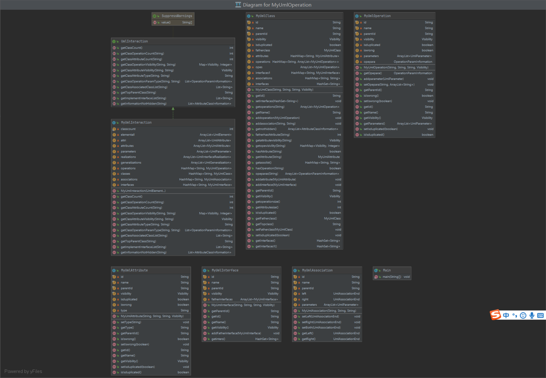This screenshot has height=378, width=546.
Task: Select the main(String[]) method in Main
Action: pos(392,277)
